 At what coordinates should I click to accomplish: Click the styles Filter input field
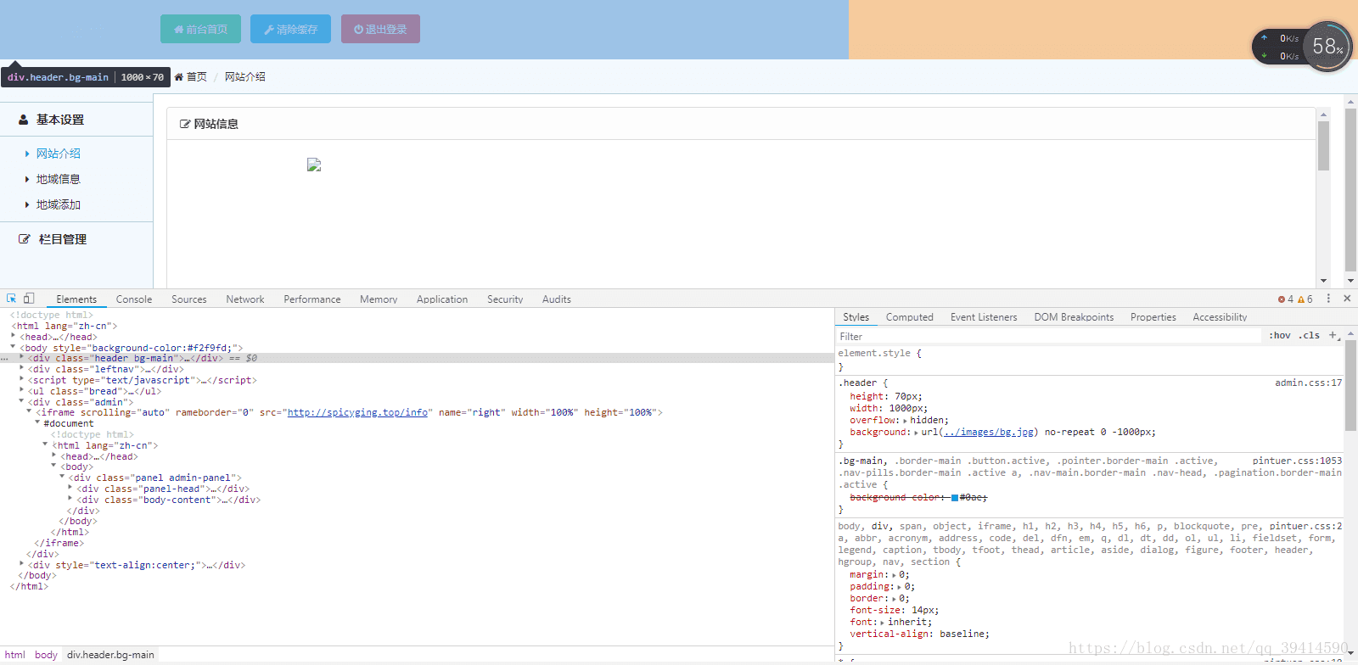pos(1048,337)
